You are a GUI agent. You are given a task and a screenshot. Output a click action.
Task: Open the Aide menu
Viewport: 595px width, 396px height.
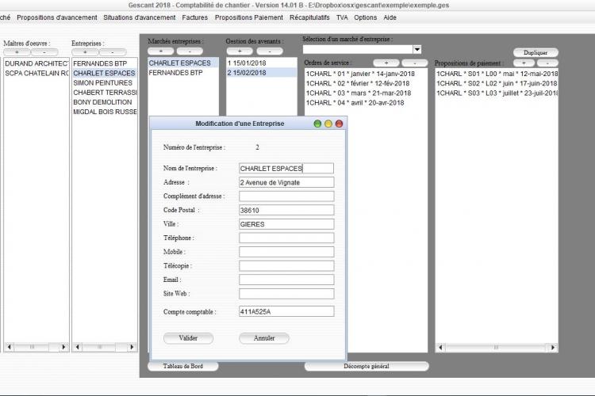(390, 17)
